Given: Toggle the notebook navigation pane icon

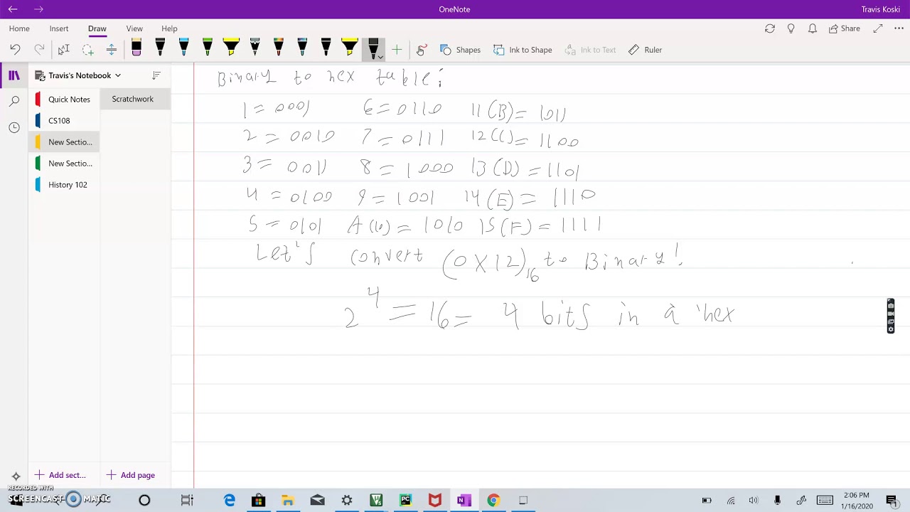Looking at the screenshot, I should (14, 75).
